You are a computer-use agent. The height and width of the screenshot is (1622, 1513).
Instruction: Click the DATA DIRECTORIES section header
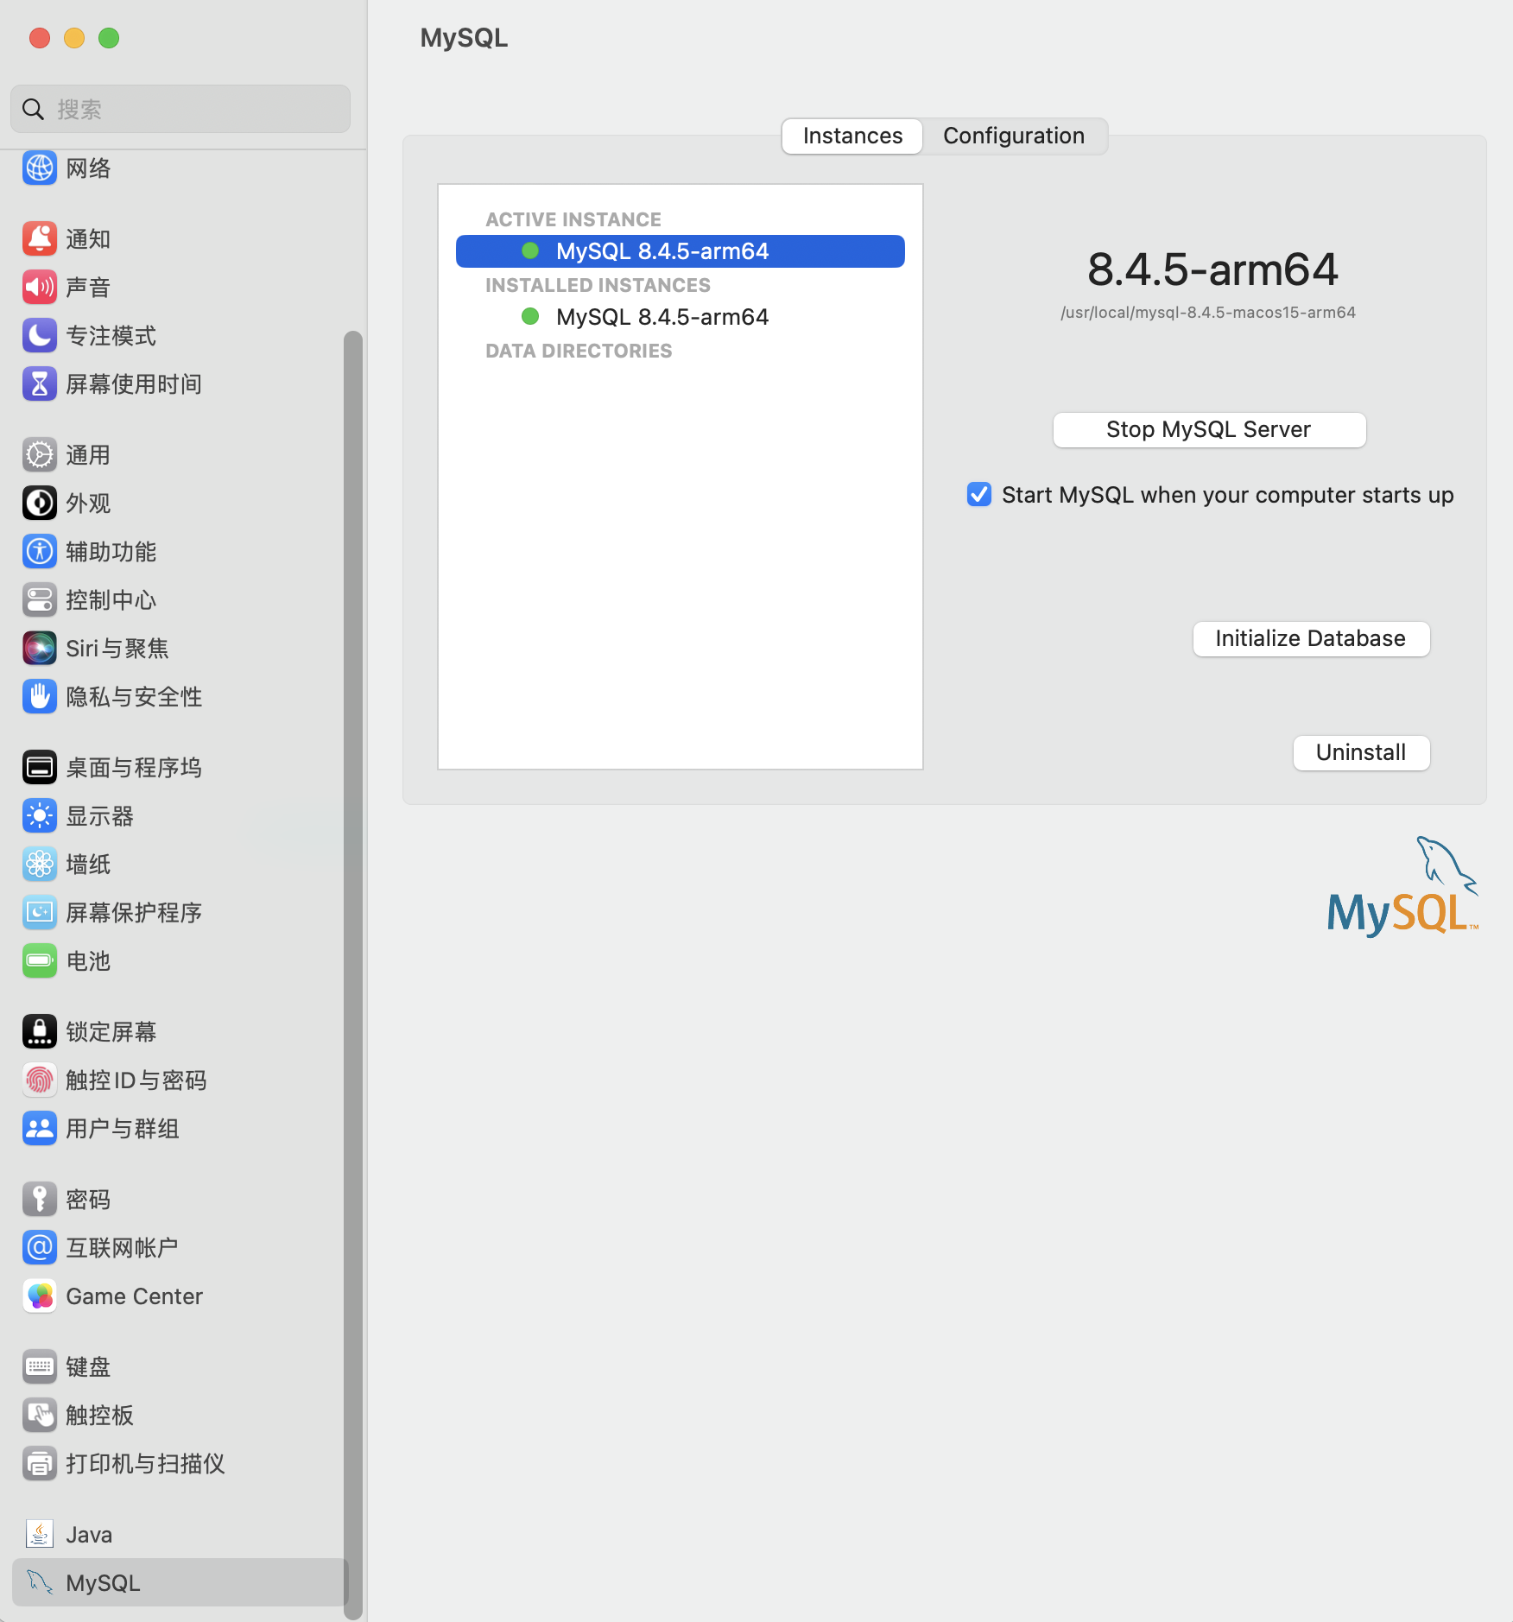[579, 351]
